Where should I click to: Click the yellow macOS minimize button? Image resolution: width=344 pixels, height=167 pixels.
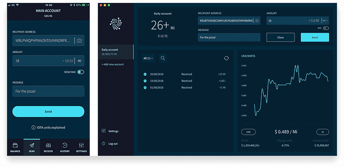click(x=105, y=5)
